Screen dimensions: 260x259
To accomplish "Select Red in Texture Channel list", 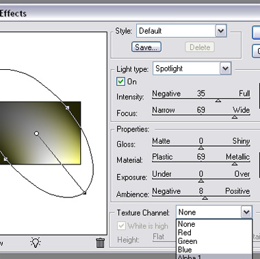I will coord(214,232).
